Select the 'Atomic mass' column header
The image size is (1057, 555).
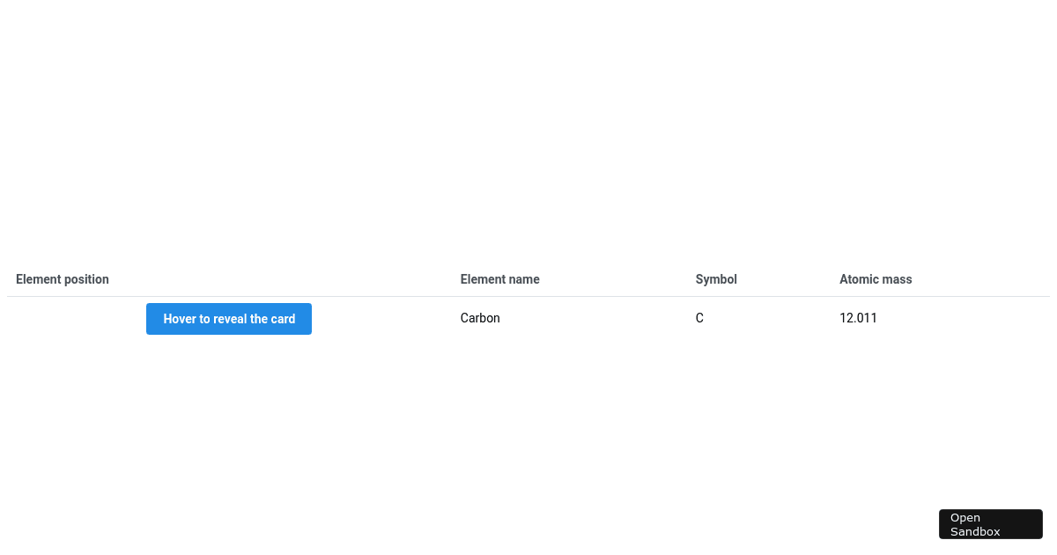[876, 279]
